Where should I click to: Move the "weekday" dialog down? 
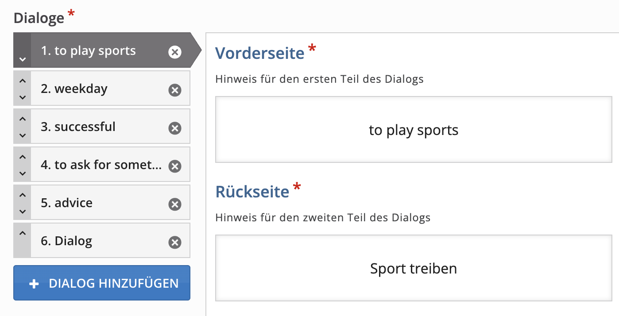[x=23, y=97]
